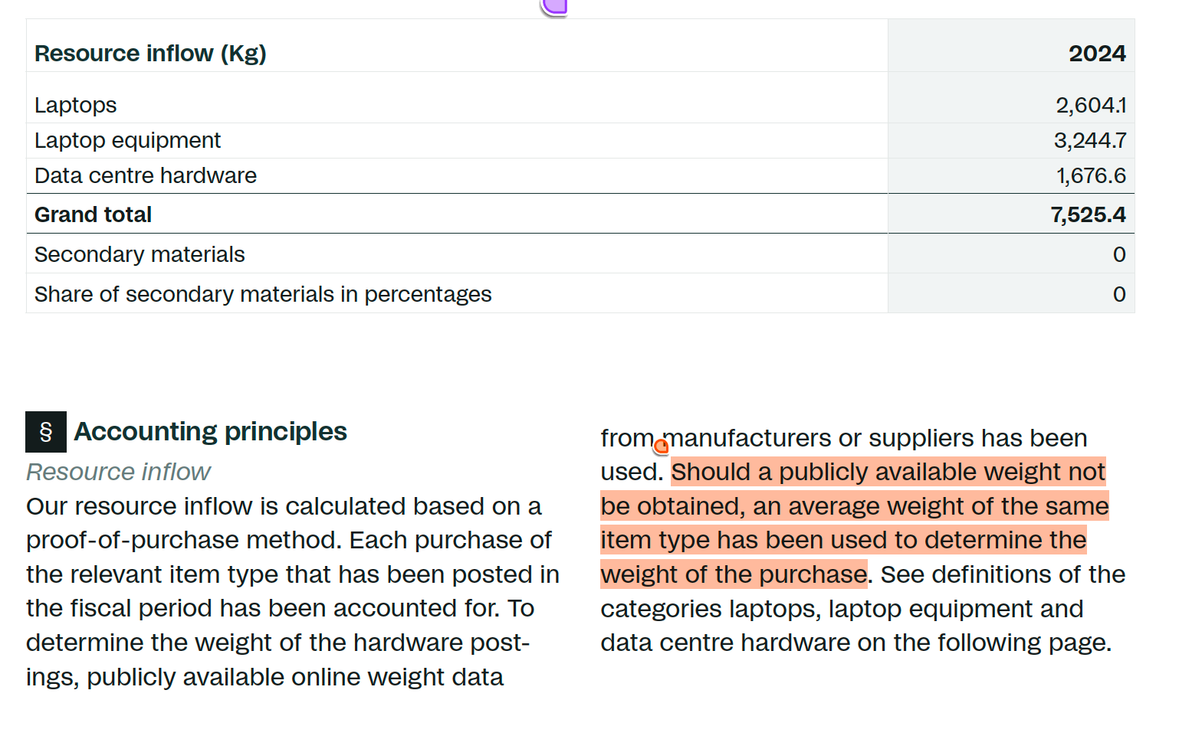Select the highlighted text 'Should a publicly available weight'

point(853,472)
